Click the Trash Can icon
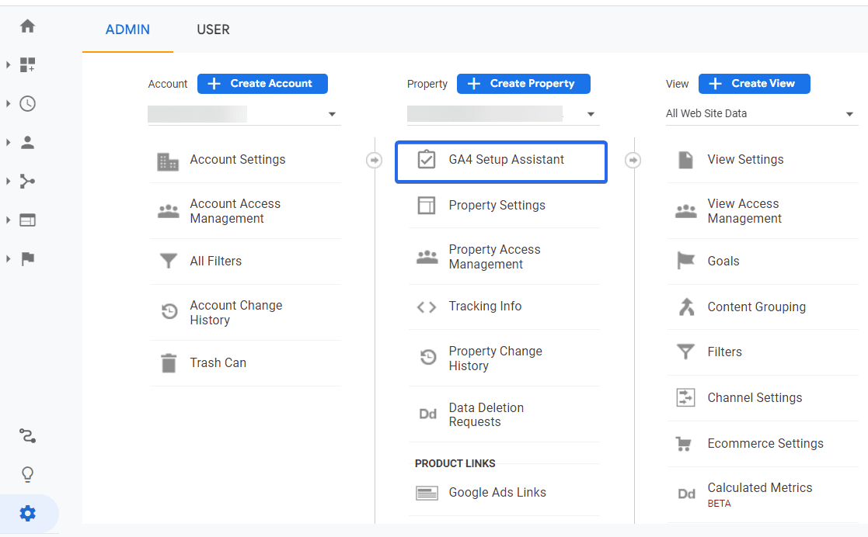The height and width of the screenshot is (537, 868). click(169, 363)
